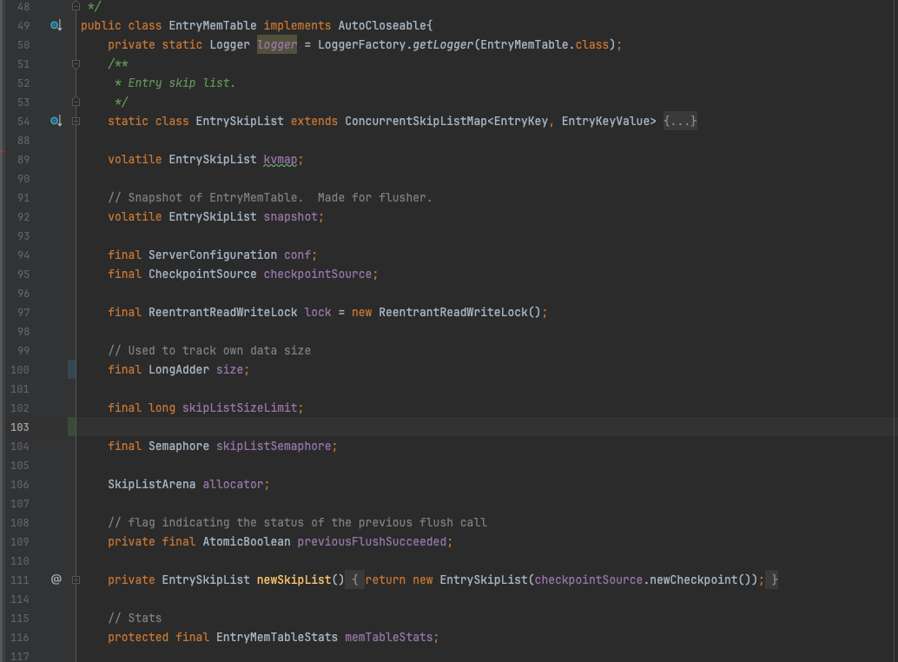Screen dimensions: 898x662
Task: Collapse the Javadoc comment starting at line 51
Action: 76,64
